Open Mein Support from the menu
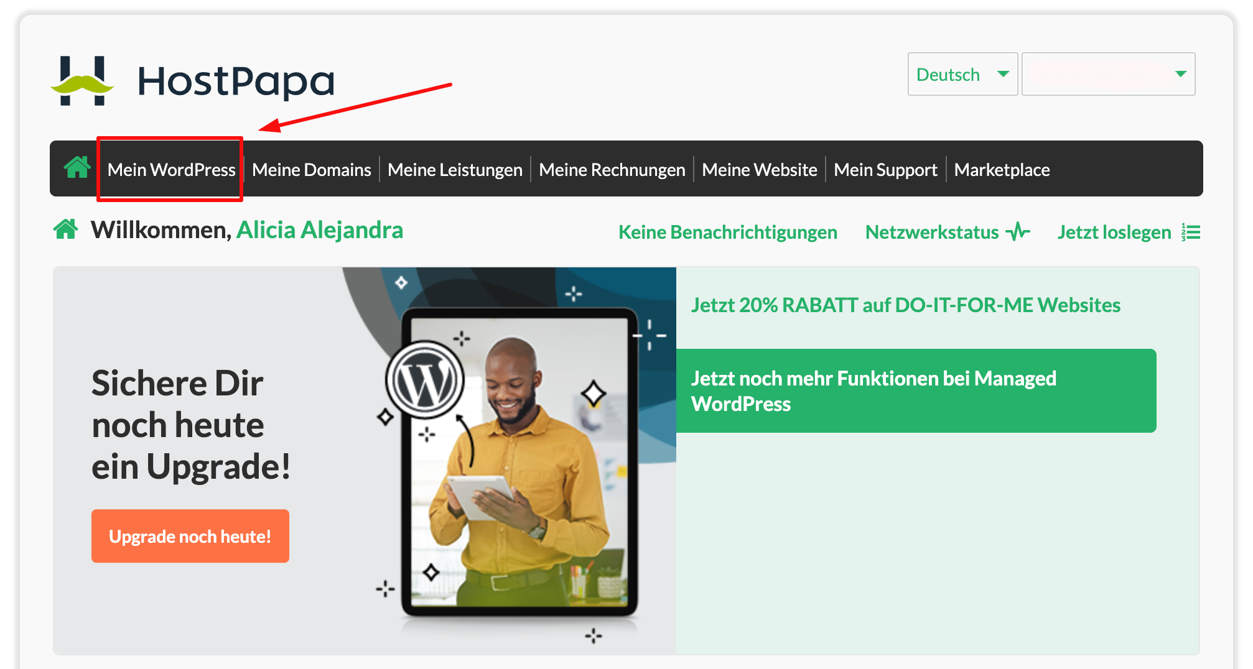The image size is (1253, 669). point(885,168)
